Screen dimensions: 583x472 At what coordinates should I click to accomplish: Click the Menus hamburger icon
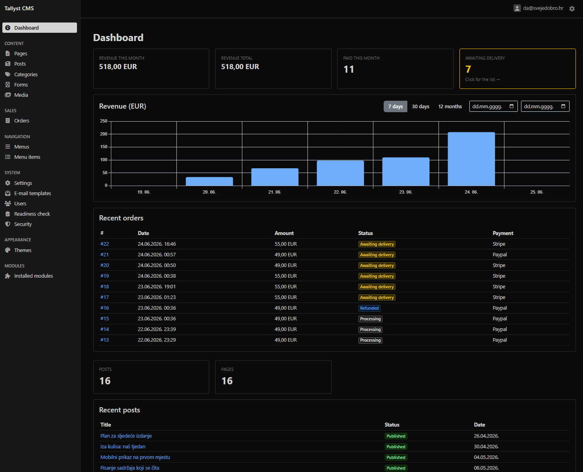point(7,147)
